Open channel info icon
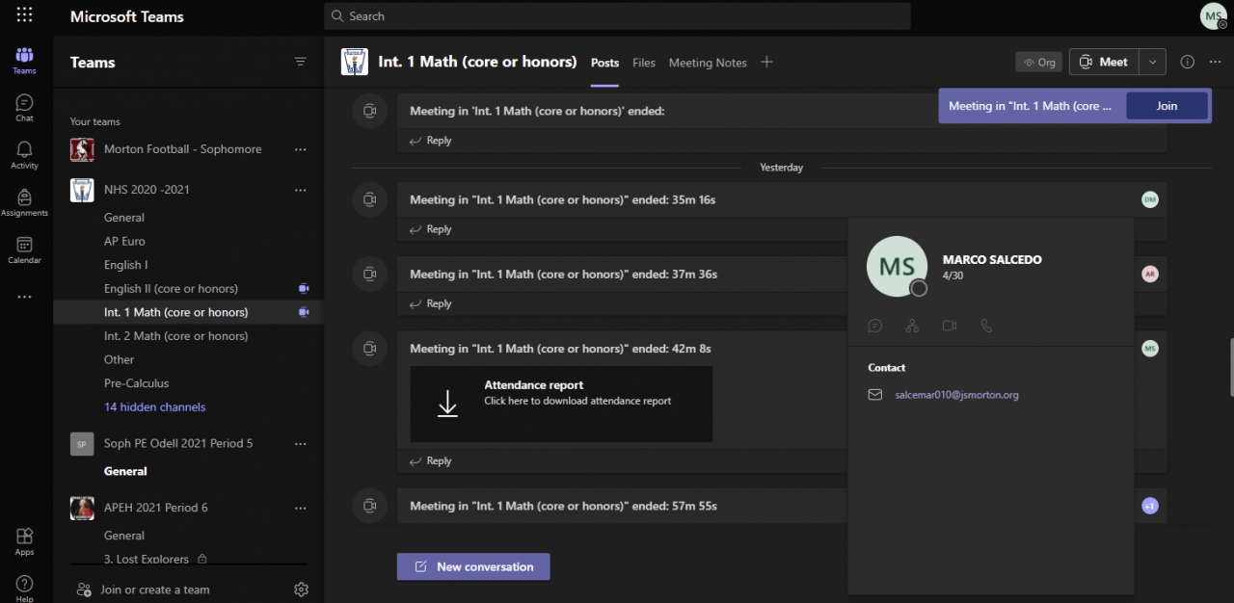1234x603 pixels. 1188,62
